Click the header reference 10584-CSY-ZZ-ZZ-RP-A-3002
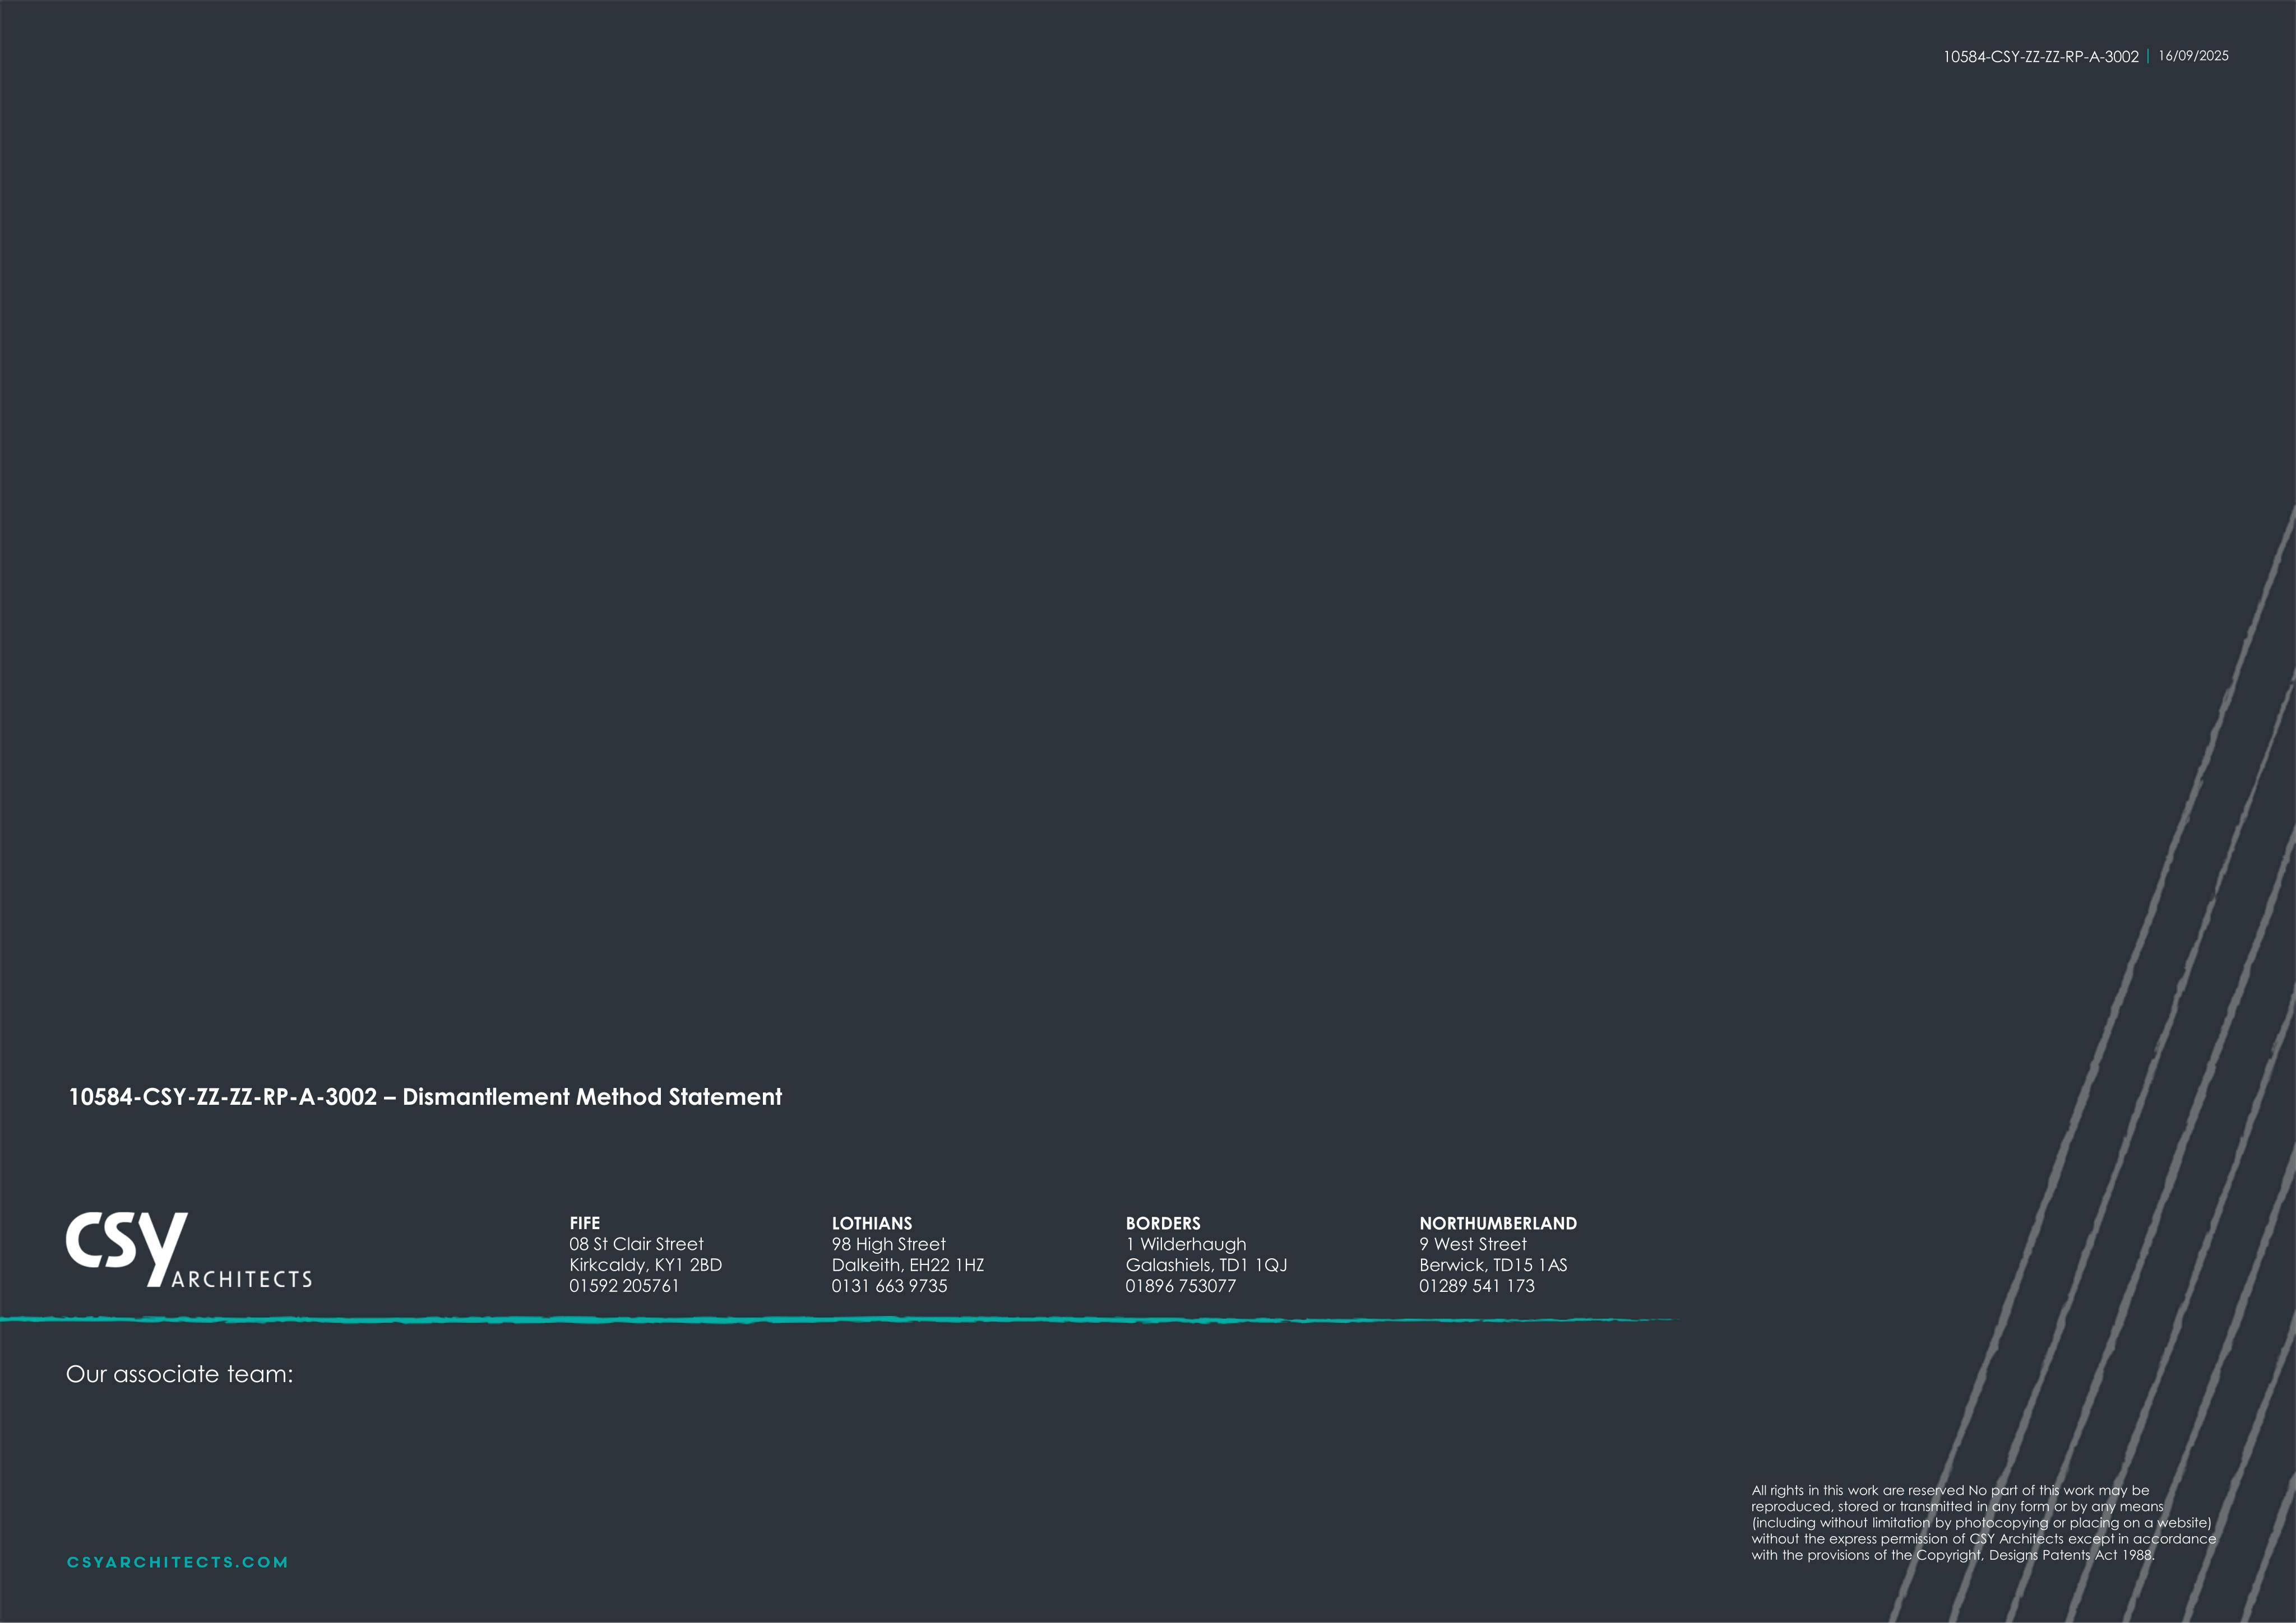The image size is (2296, 1623). click(x=2040, y=57)
